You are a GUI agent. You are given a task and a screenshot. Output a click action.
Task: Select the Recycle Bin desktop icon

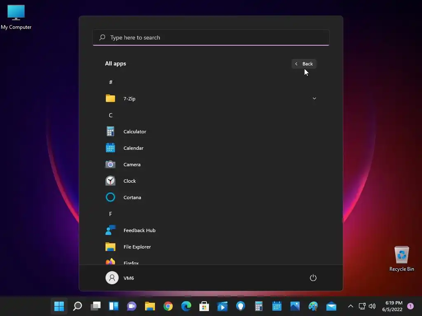[x=401, y=259]
